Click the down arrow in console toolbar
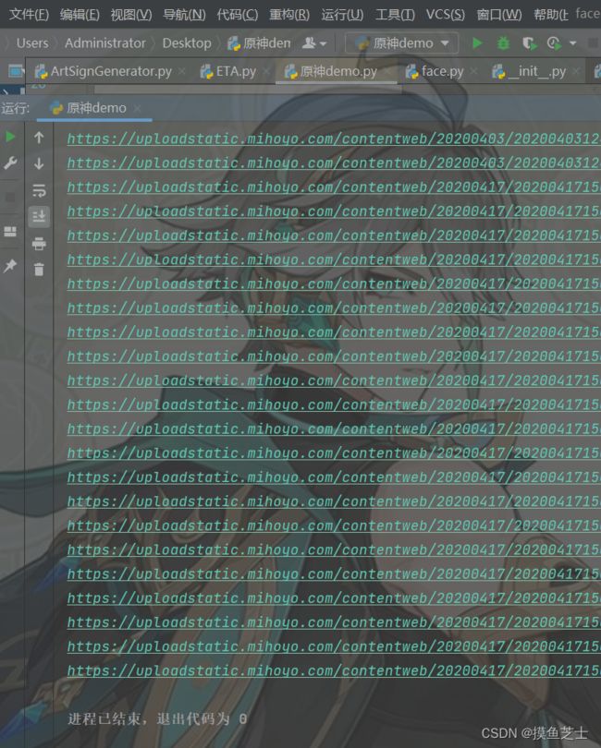This screenshot has width=601, height=748. [x=39, y=163]
